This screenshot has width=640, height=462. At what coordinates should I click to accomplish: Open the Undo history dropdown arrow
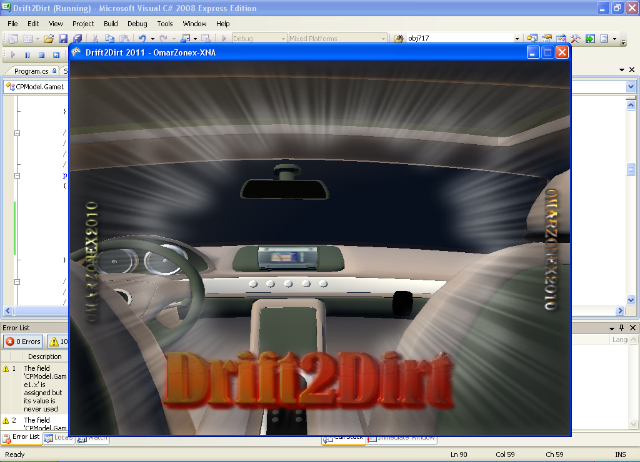[152, 39]
